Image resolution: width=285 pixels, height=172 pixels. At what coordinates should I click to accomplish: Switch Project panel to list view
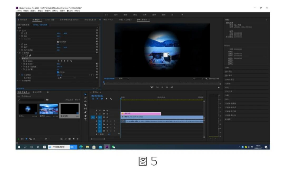click(x=23, y=139)
